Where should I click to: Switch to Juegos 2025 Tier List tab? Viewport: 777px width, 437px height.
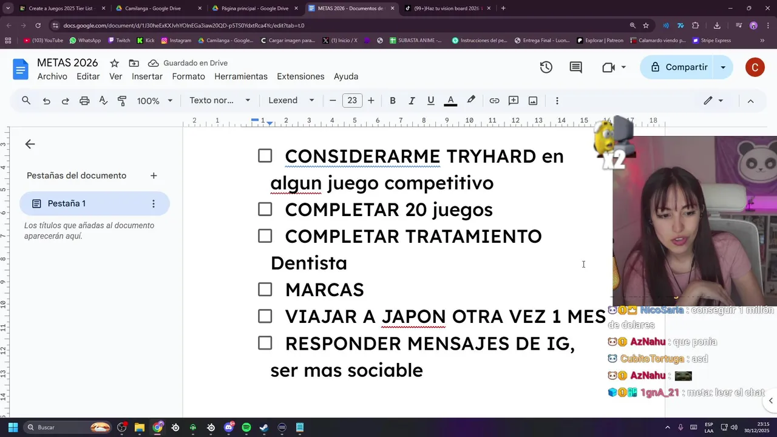click(x=63, y=8)
